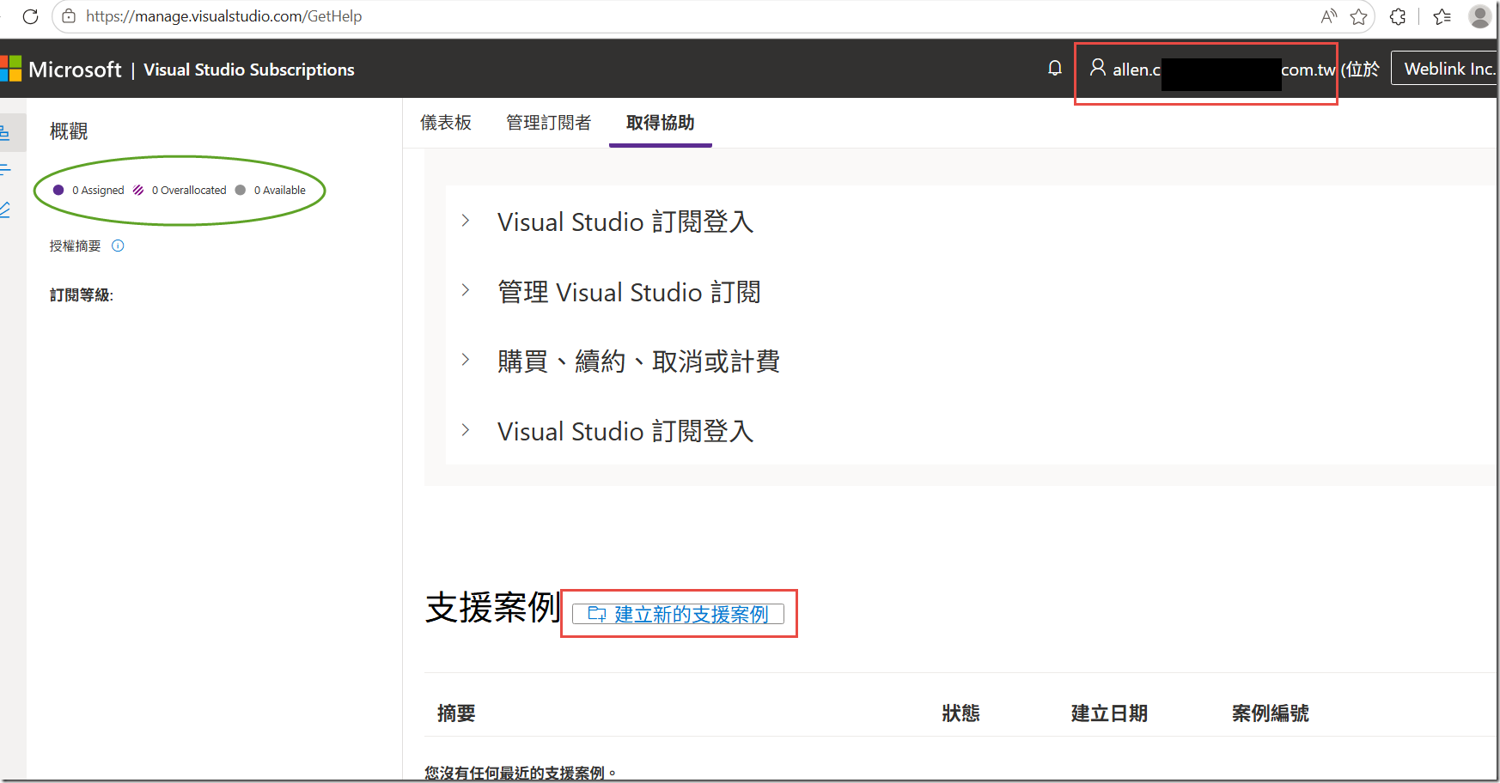Click the Microsoft logo
1500x783 pixels.
[10, 69]
